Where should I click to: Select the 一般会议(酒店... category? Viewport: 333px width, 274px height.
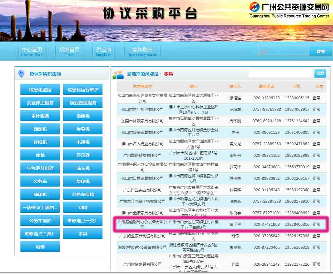coord(40,208)
